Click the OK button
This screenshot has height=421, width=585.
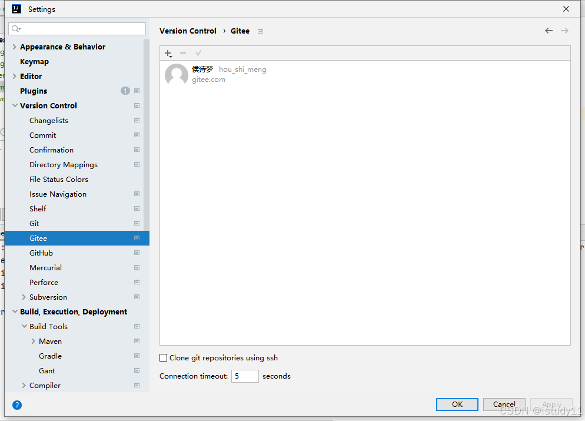pos(457,404)
